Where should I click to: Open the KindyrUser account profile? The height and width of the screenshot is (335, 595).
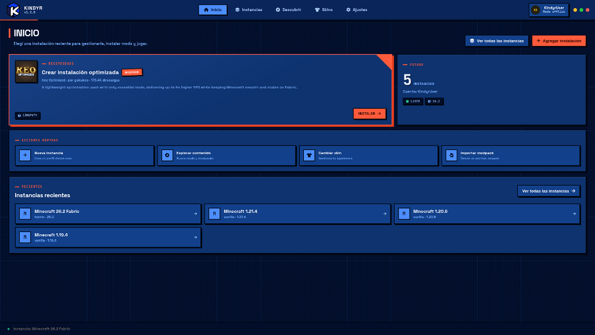tap(549, 10)
